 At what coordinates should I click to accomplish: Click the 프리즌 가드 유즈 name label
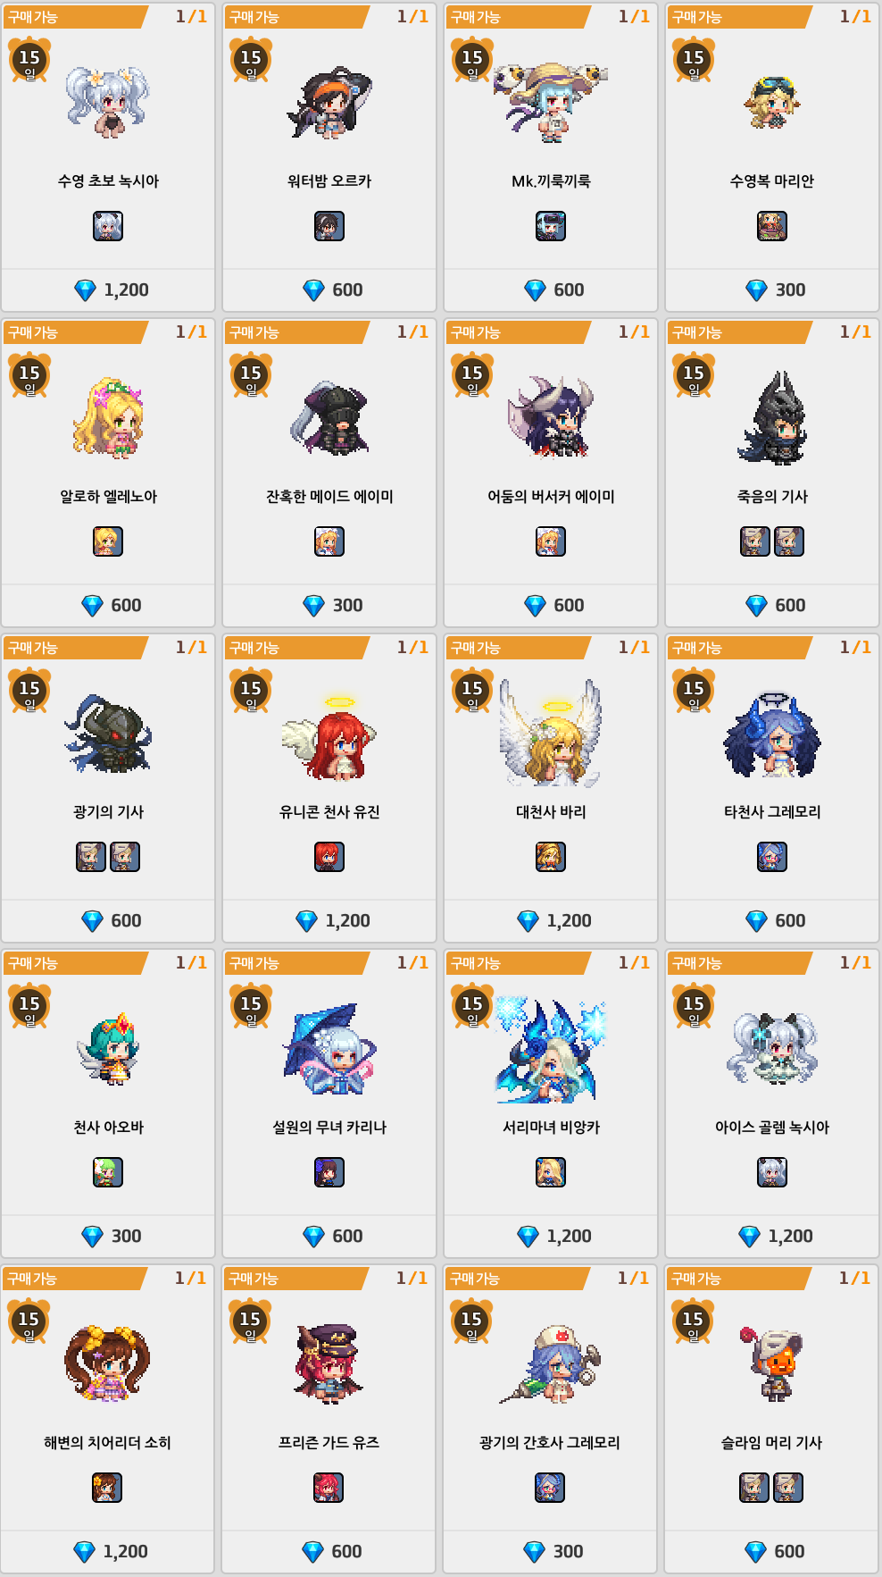click(329, 1442)
